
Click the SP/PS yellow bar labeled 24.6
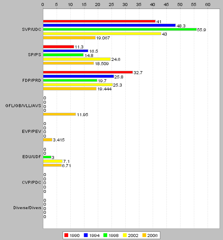77,59
